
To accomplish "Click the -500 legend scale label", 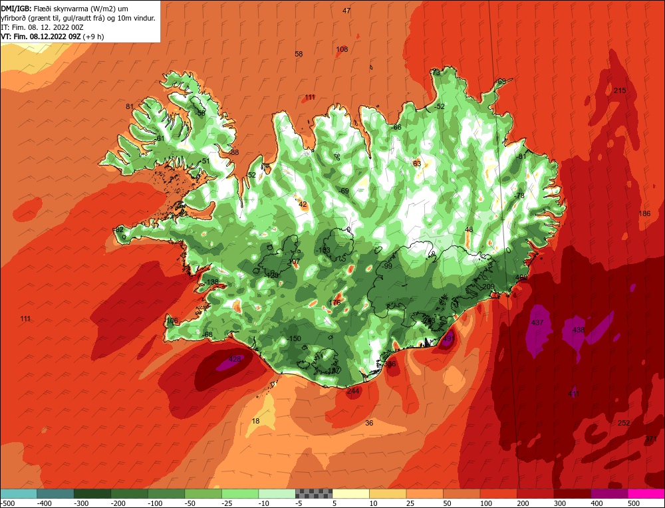I will tap(9, 503).
